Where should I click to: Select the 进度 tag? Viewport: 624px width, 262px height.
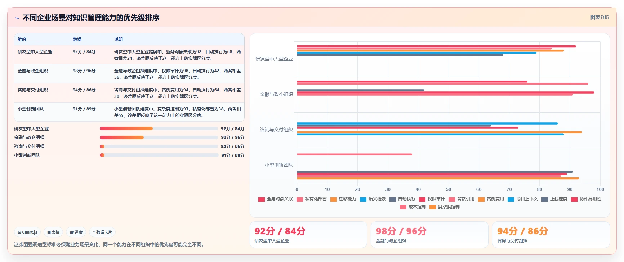(76, 232)
